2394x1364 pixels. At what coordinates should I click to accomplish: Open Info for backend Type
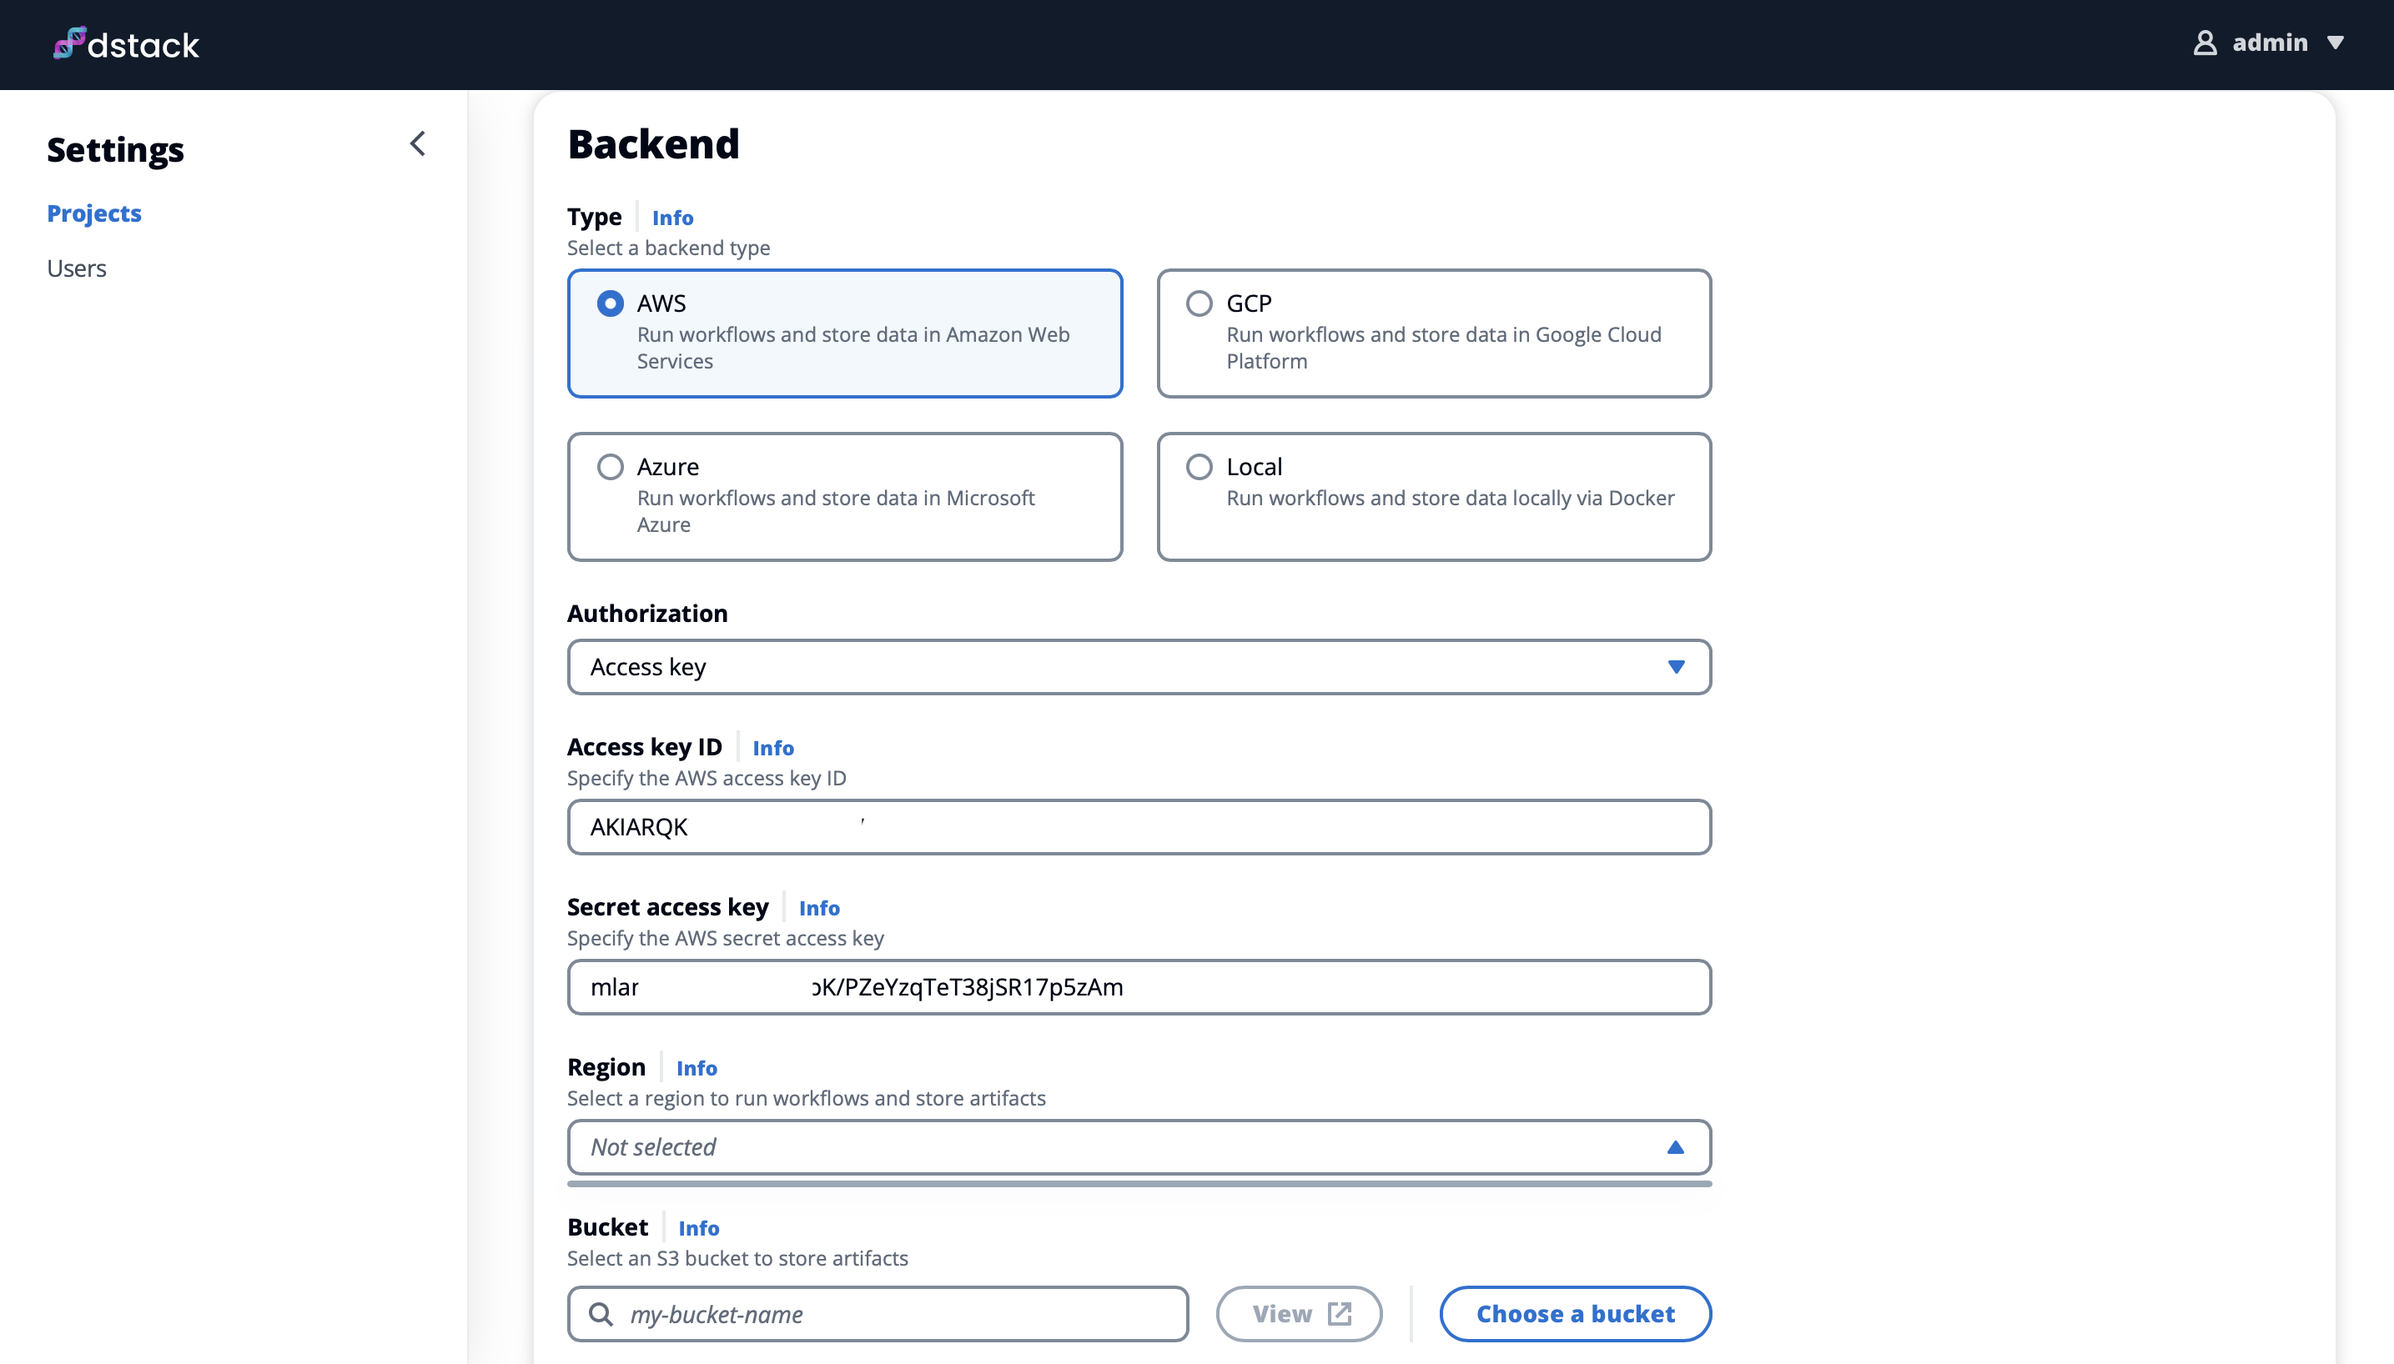pyautogui.click(x=674, y=218)
